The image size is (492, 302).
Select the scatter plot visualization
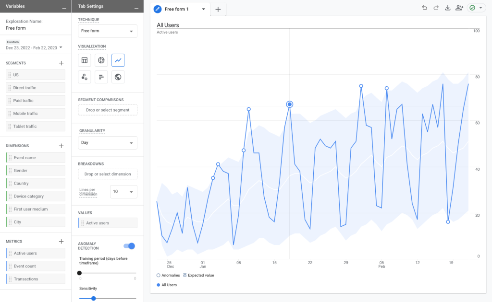pos(85,77)
